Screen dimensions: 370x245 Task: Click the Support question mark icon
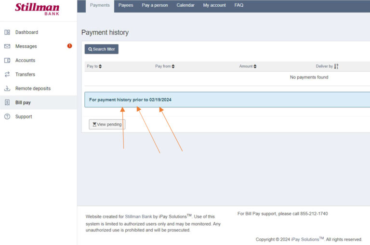point(7,116)
